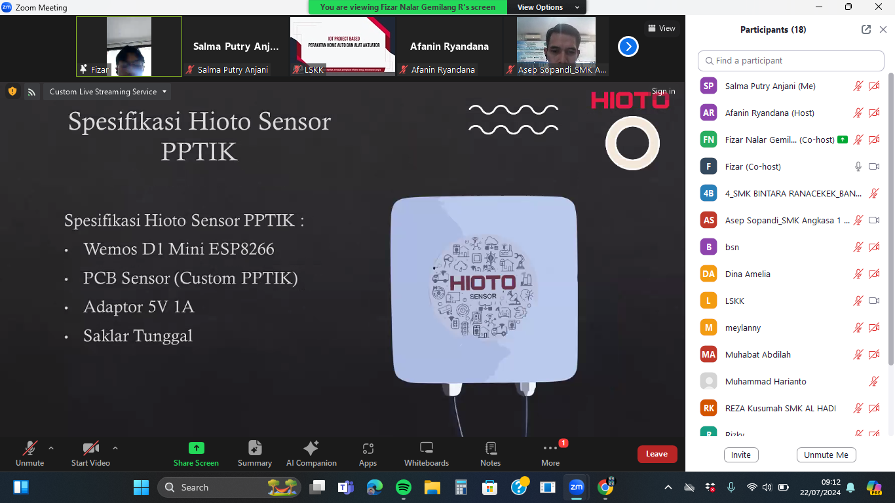Open File Explorer from the taskbar
Image resolution: width=895 pixels, height=503 pixels.
432,487
